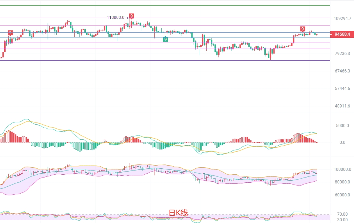The width and height of the screenshot is (354, 223).
Task: Select the green horizontal line at chart top
Action: pos(165,5)
